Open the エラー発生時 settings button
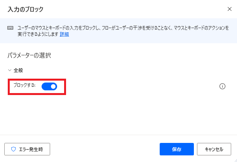Screen dimensions: 237x162 [27, 149]
